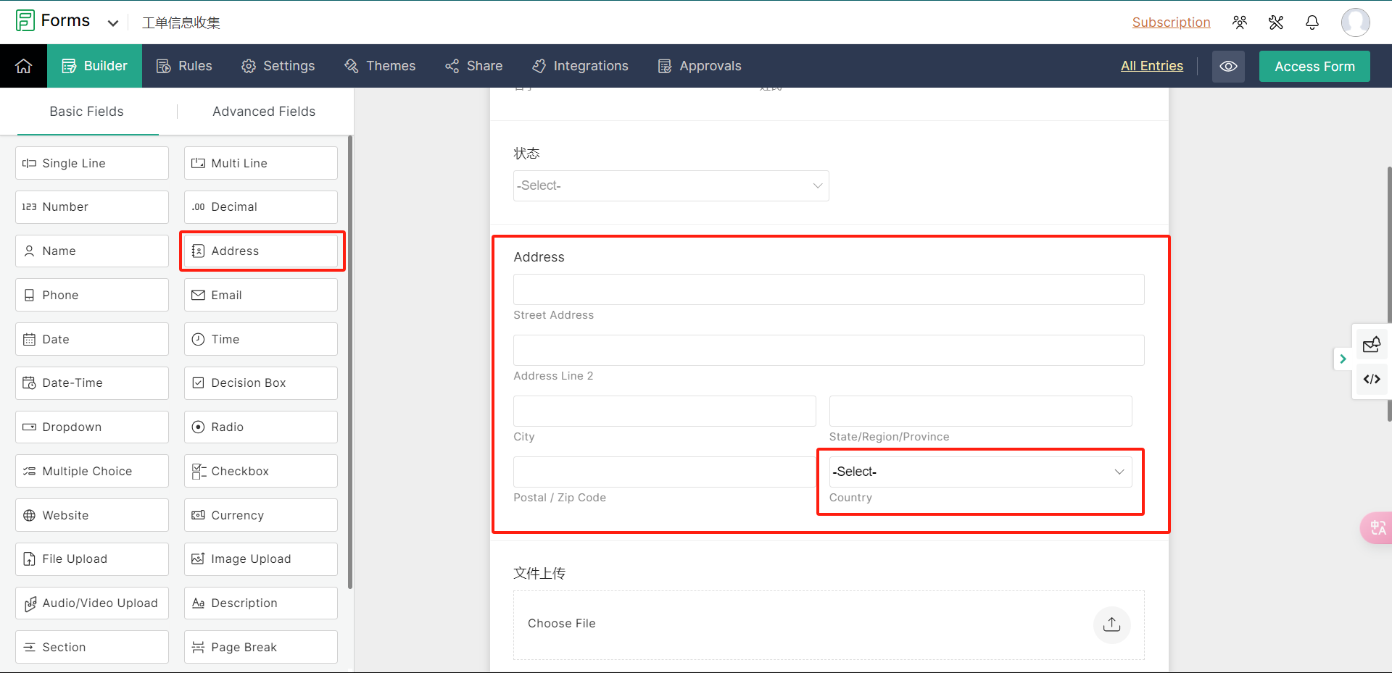Viewport: 1392px width, 673px height.
Task: Click the field list vertical scrollbar
Action: point(351,362)
